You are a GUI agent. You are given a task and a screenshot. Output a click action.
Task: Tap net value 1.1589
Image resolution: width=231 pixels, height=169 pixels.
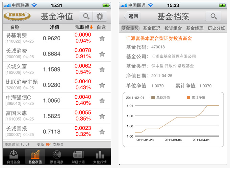point(52,69)
